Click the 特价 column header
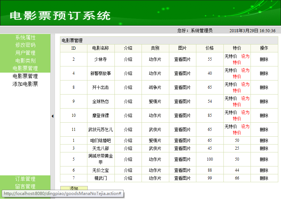Viewport: 281px width, 199px height. (237, 48)
